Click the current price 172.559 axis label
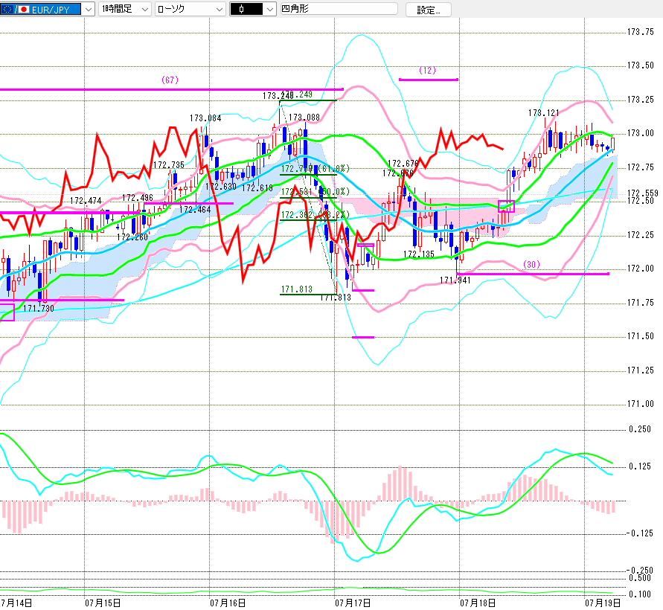663x610 pixels. coord(642,193)
